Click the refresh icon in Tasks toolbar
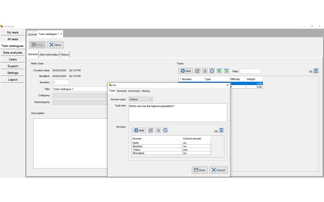The height and width of the screenshot is (202, 324). (x=212, y=71)
